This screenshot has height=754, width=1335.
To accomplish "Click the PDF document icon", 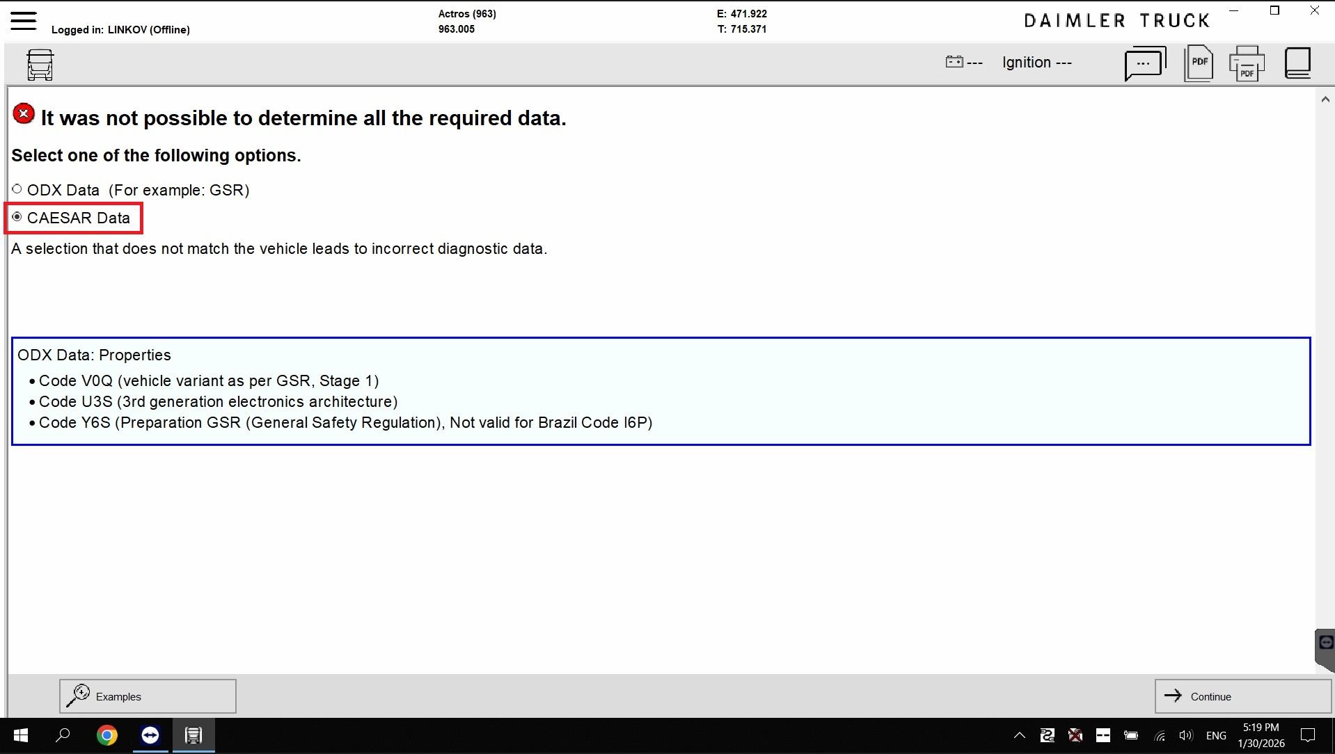I will click(1199, 63).
